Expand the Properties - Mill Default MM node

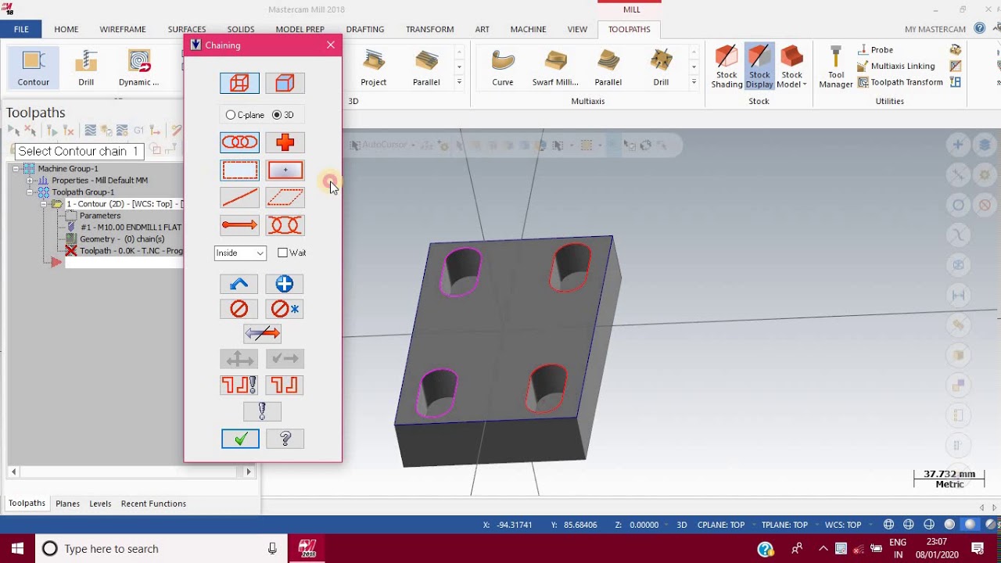(x=30, y=181)
